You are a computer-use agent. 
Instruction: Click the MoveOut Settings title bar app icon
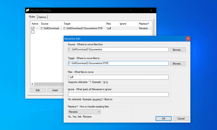coord(28,10)
